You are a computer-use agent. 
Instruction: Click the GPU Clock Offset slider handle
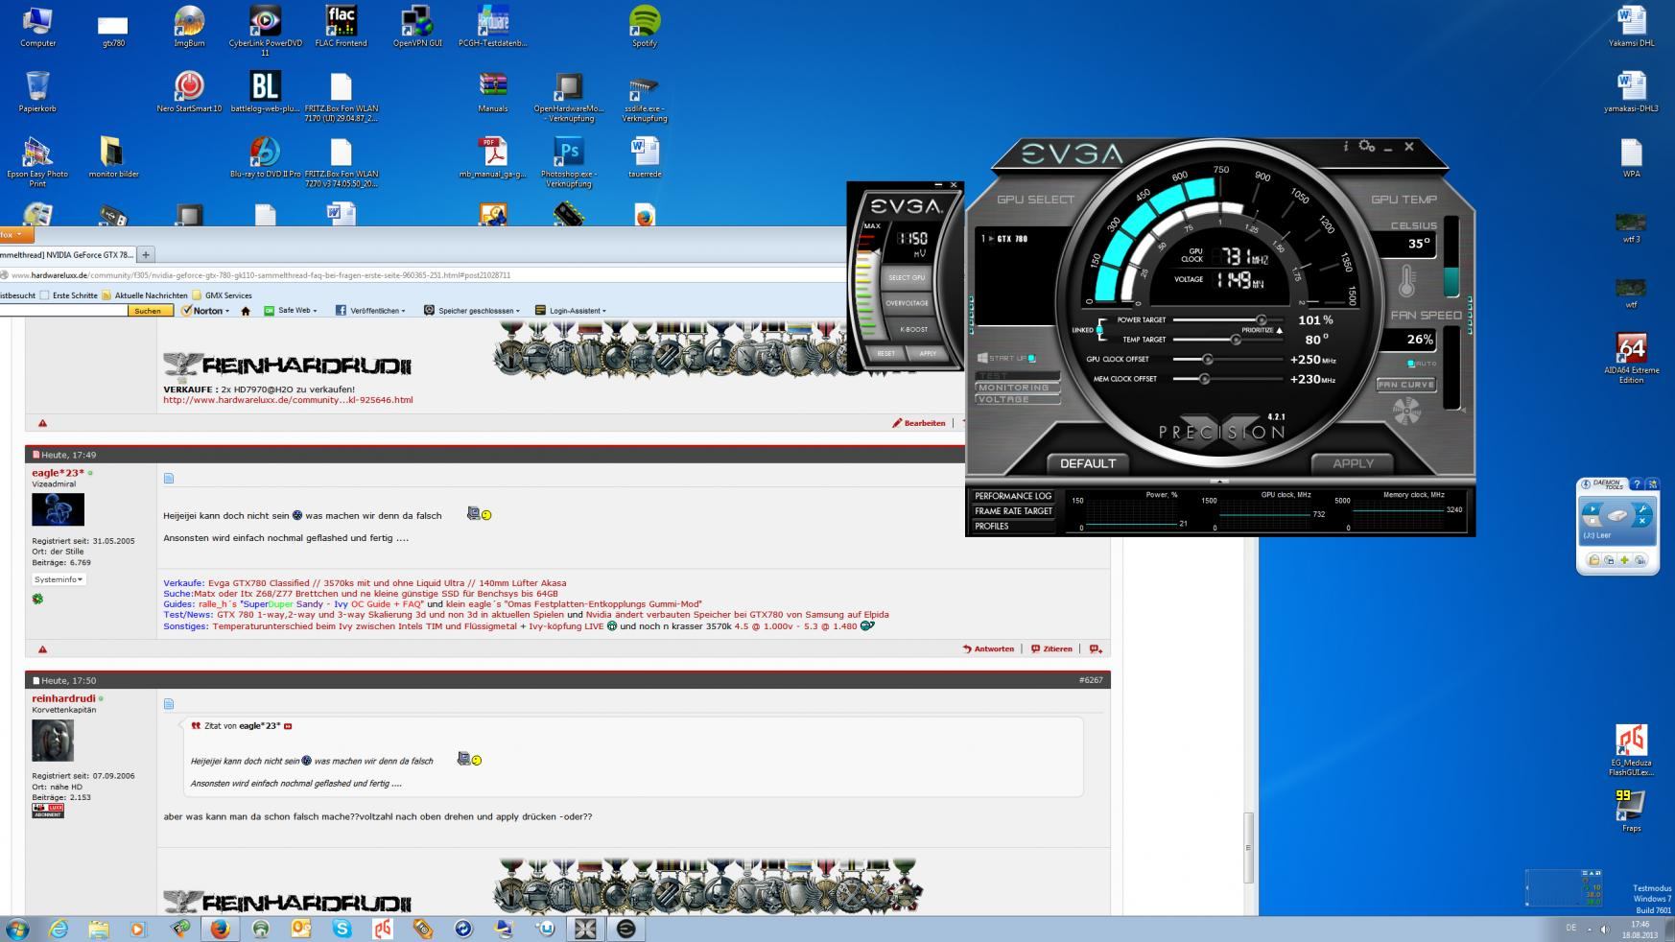[1208, 360]
